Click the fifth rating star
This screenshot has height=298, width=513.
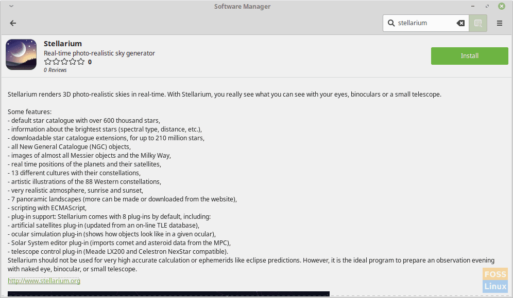[81, 62]
